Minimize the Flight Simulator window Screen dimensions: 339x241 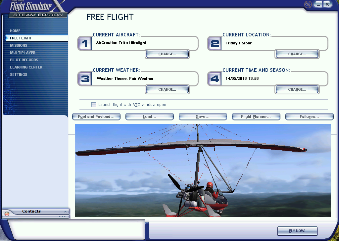tap(318, 4)
